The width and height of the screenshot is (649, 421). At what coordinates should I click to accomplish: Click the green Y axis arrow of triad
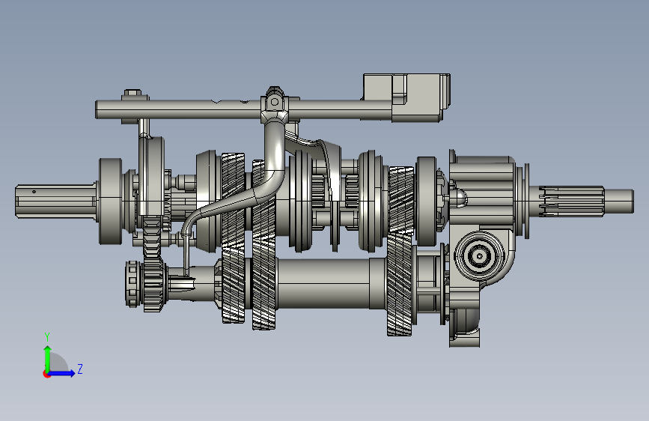point(48,358)
